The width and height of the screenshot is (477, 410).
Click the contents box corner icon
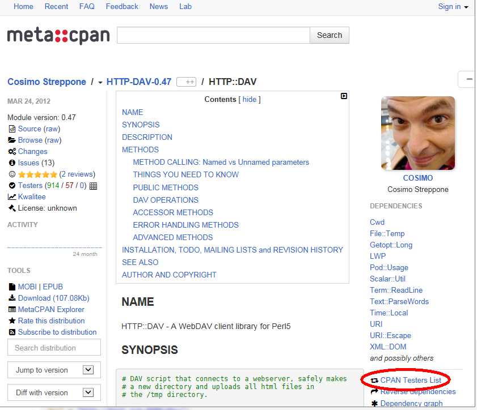pos(344,96)
